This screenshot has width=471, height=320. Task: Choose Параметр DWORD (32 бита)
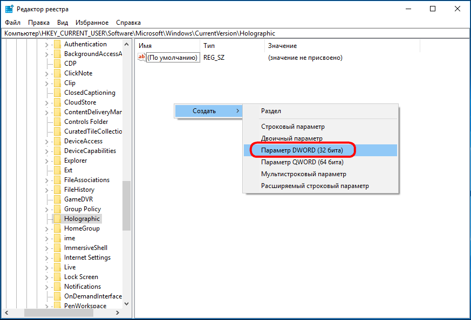point(320,150)
